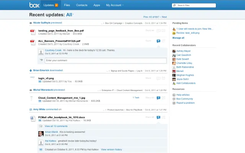
Task: Click the Search Files field
Action: (194, 5)
